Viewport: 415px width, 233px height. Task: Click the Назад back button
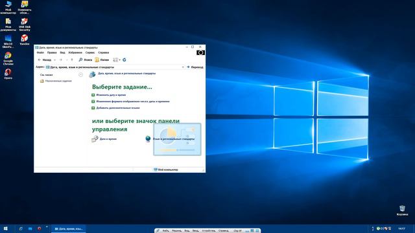[x=45, y=60]
